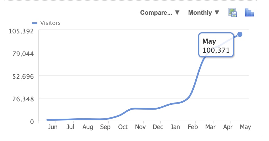Click the Jun x-axis label

point(53,127)
